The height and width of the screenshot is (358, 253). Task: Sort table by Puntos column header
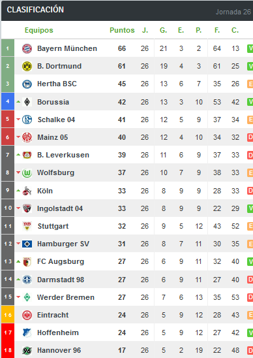click(122, 30)
